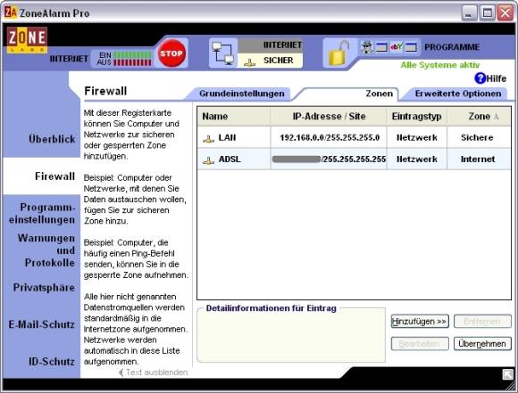Click the corner shrink-window icon
Screen dimensions: 518x393
[x=508, y=374]
